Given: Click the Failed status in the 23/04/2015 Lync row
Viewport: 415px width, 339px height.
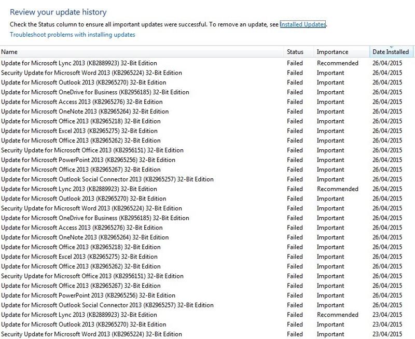Looking at the screenshot, I should [295, 315].
